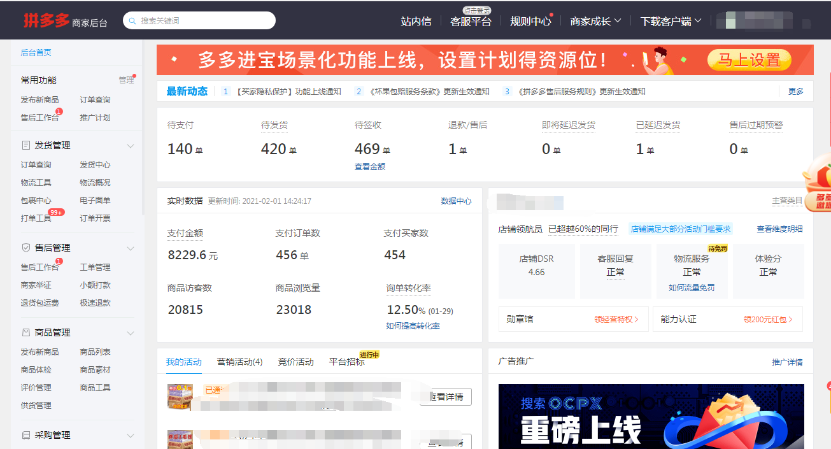Open 坏果包赔服务条款 更新生效通知
The image size is (831, 449).
pyautogui.click(x=428, y=92)
